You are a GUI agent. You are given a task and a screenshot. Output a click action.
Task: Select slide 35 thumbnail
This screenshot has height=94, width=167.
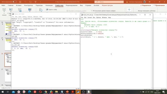pyautogui.click(x=8, y=44)
